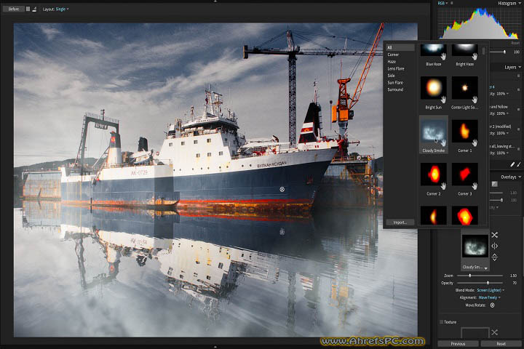
Task: Toggle visibility of the 'all, leaving st...' layer
Action: click(518, 149)
